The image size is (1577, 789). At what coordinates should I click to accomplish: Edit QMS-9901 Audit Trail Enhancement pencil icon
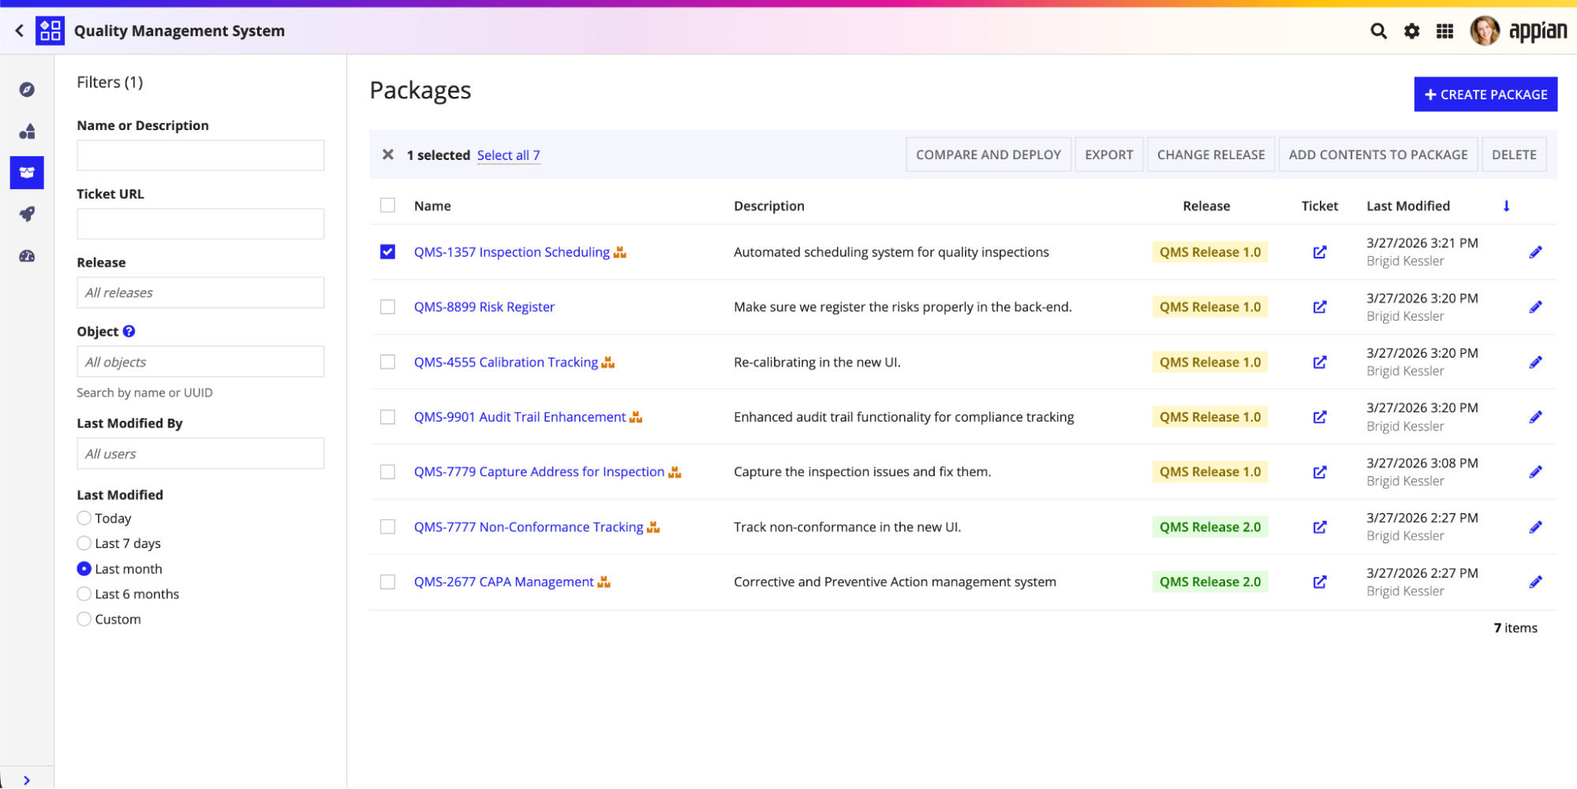point(1535,417)
